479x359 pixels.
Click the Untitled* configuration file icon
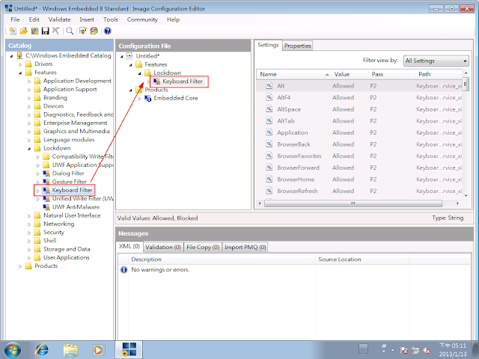[x=129, y=56]
